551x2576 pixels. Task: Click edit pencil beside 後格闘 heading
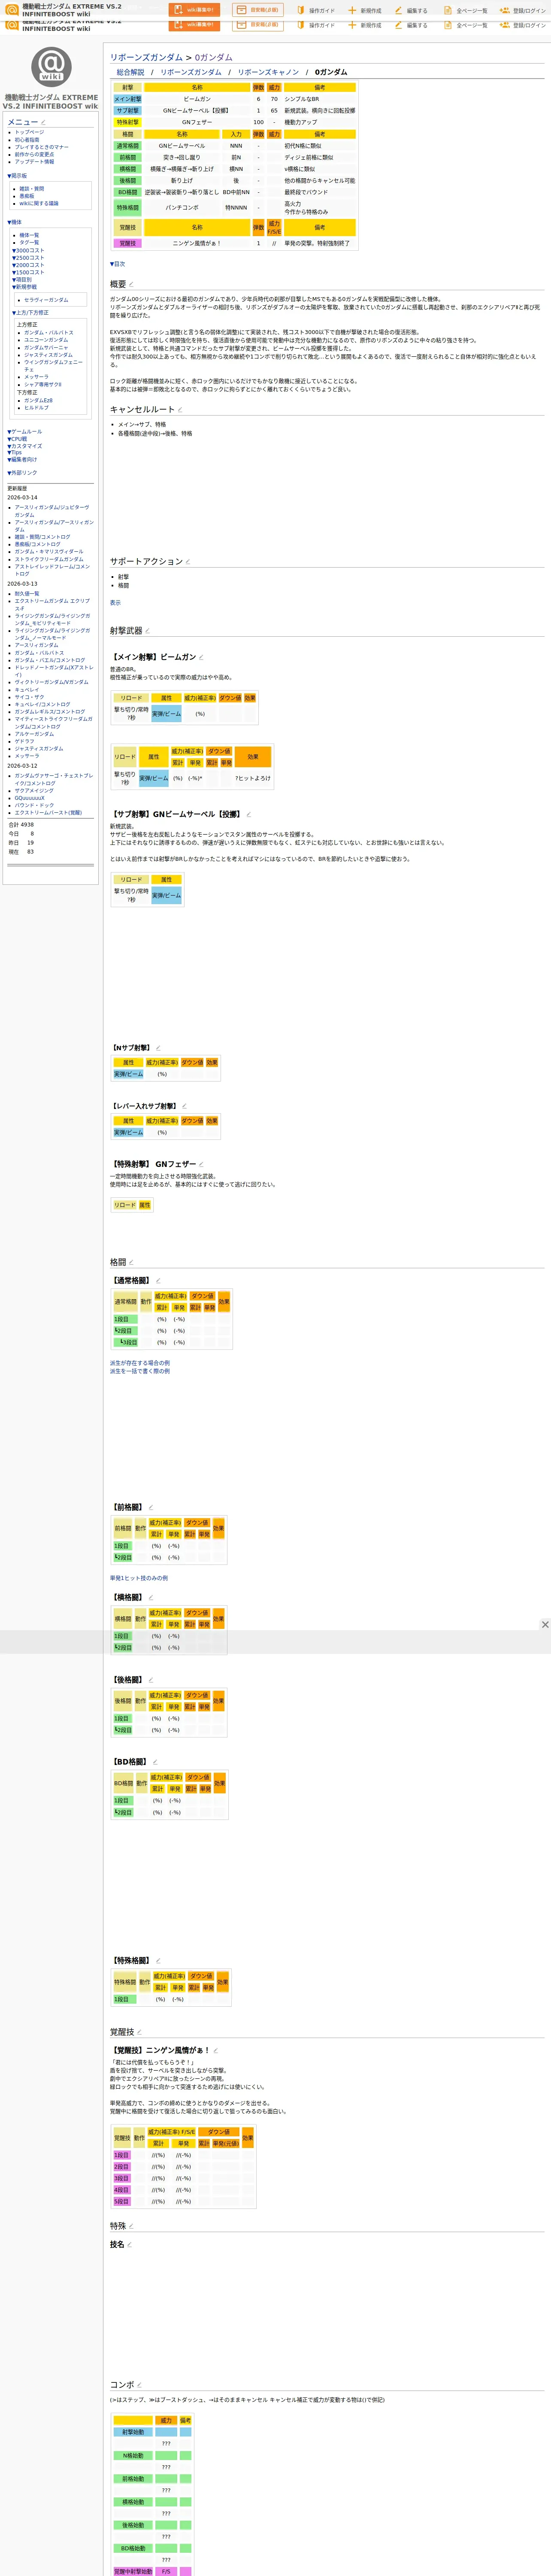151,1680
